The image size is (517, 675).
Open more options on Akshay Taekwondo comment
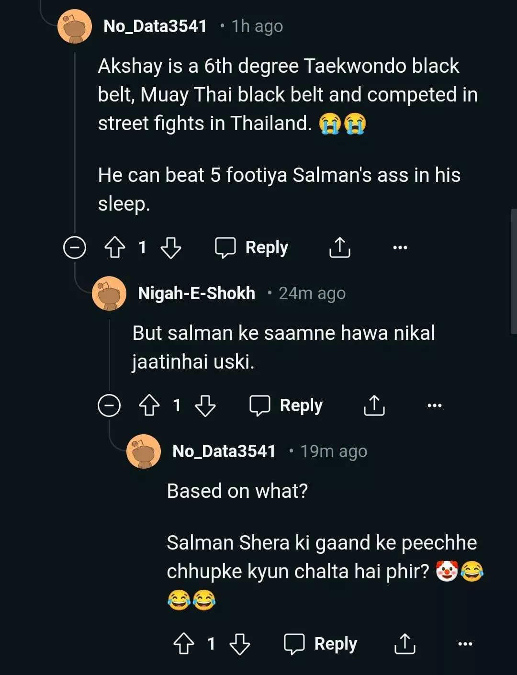coord(400,247)
